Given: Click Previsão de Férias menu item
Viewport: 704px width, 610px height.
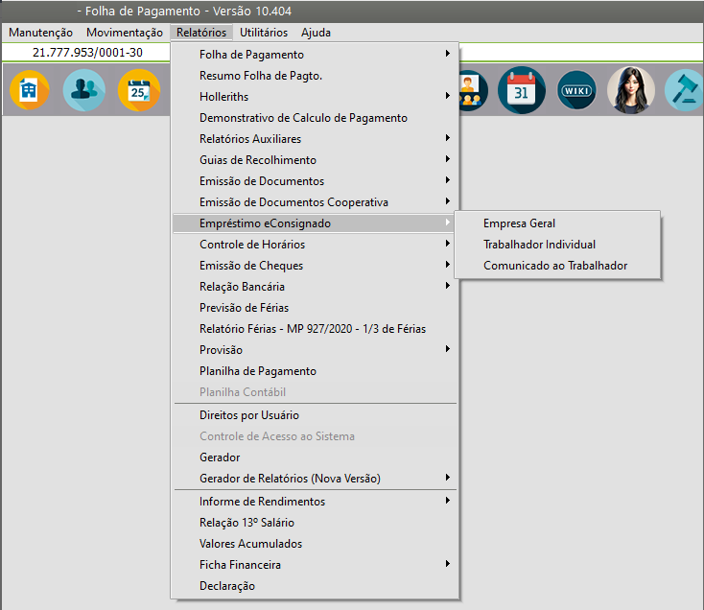Looking at the screenshot, I should (244, 308).
